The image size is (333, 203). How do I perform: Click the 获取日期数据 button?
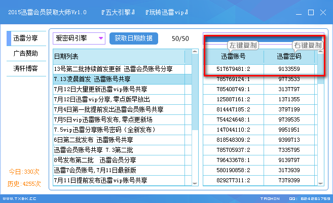tap(134, 38)
